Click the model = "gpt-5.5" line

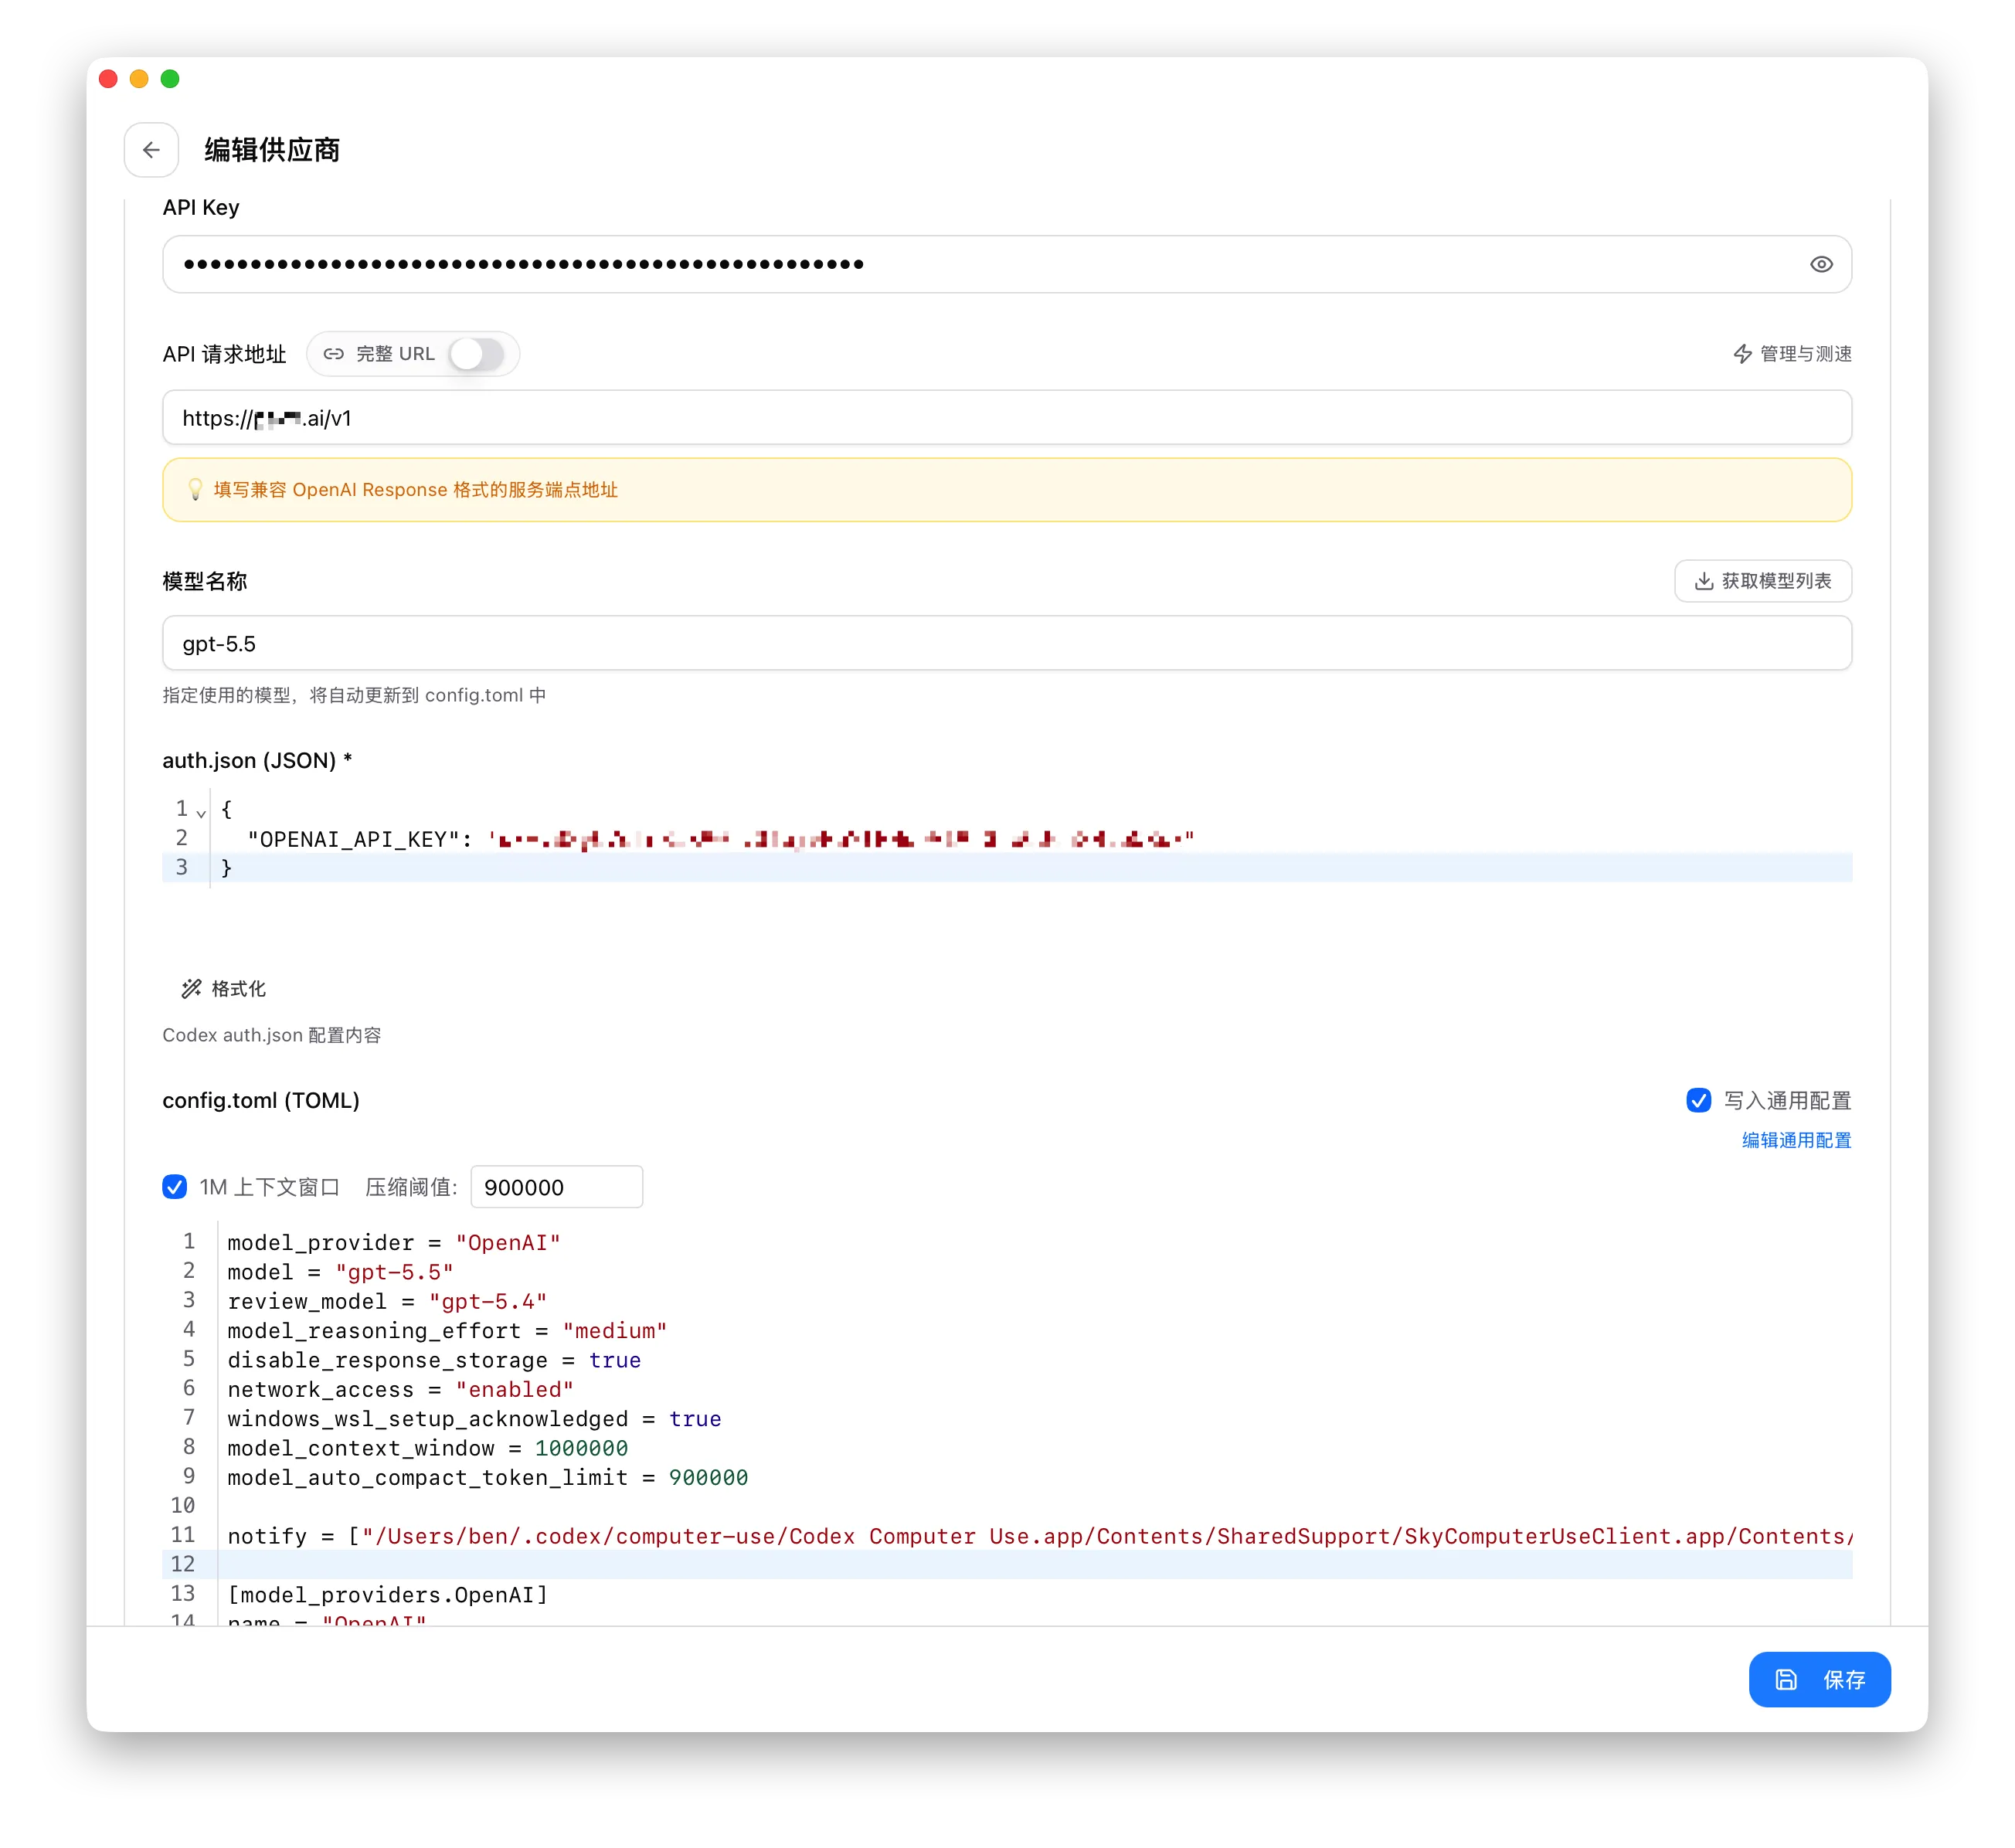[1035, 1272]
